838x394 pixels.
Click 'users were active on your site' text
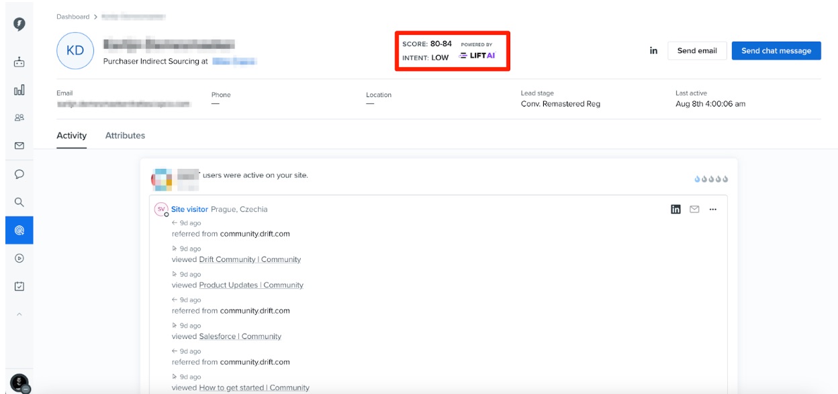tap(255, 176)
